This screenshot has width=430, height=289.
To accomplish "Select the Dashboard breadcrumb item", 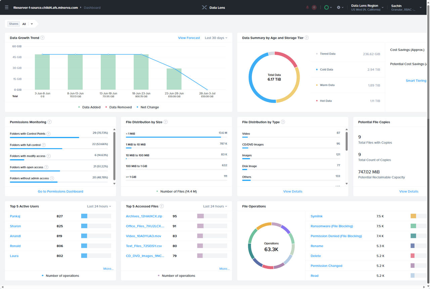I will [92, 7].
